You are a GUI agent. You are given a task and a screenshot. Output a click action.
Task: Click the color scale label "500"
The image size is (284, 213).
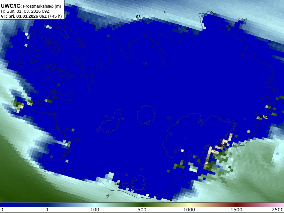click(x=142, y=210)
